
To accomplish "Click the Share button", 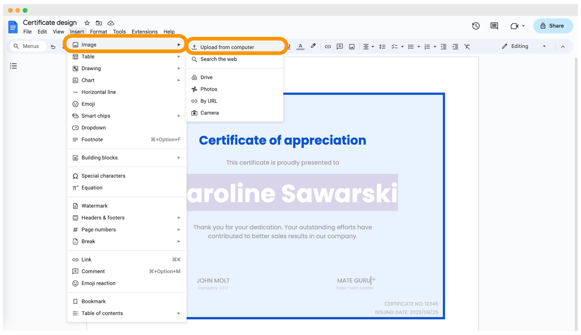I will point(553,26).
